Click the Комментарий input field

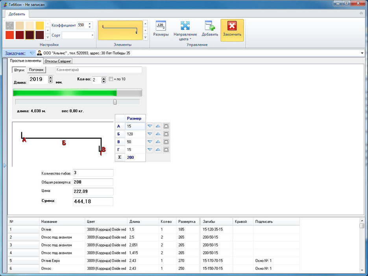click(x=98, y=70)
